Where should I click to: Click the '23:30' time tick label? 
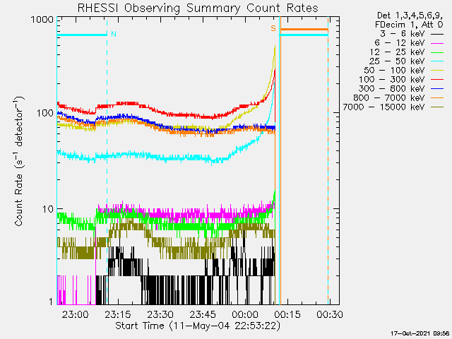[x=160, y=314]
